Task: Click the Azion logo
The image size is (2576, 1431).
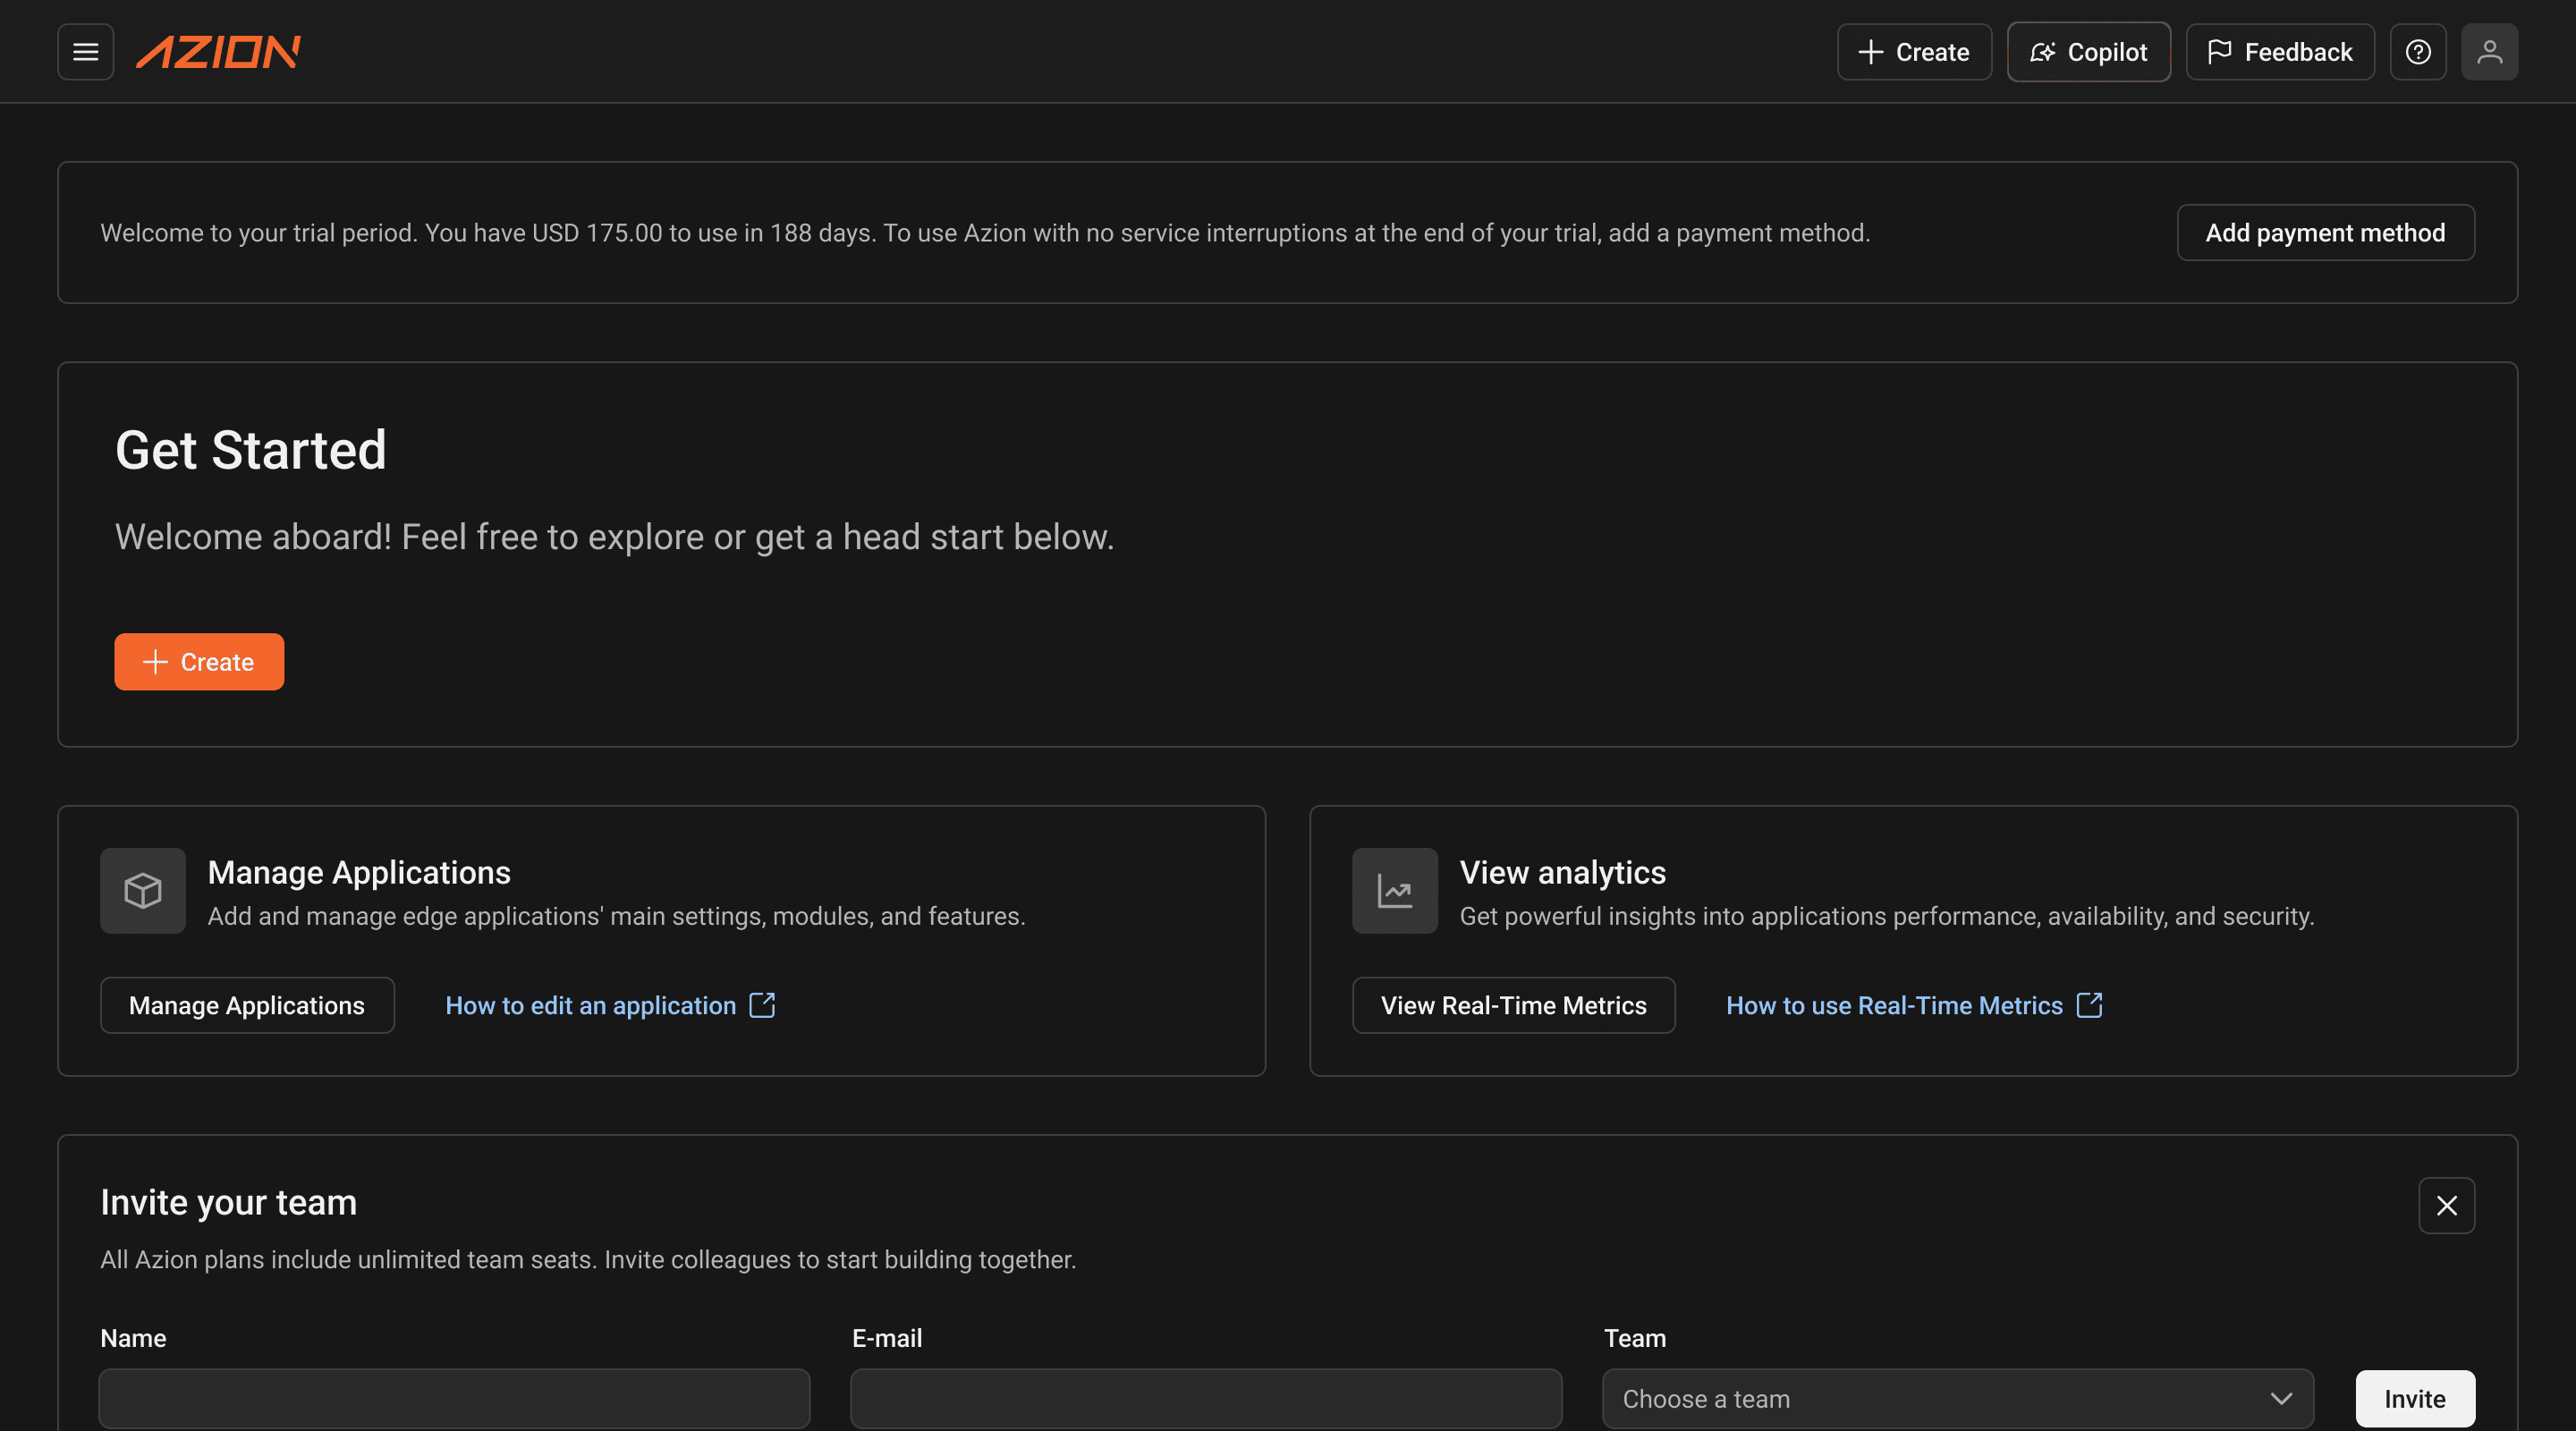Action: [x=218, y=52]
